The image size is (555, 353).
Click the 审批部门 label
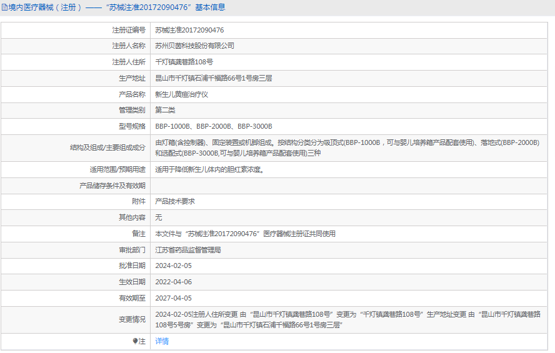click(132, 251)
